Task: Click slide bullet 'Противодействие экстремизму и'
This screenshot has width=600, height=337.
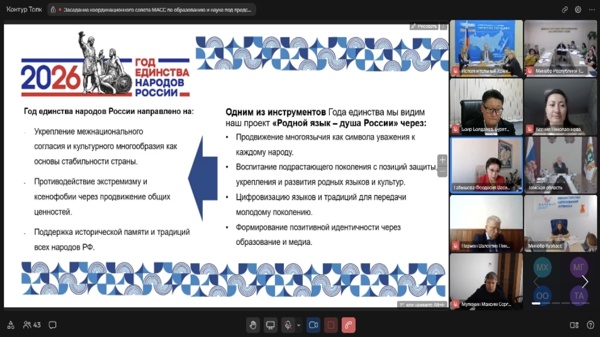Action: [x=91, y=181]
